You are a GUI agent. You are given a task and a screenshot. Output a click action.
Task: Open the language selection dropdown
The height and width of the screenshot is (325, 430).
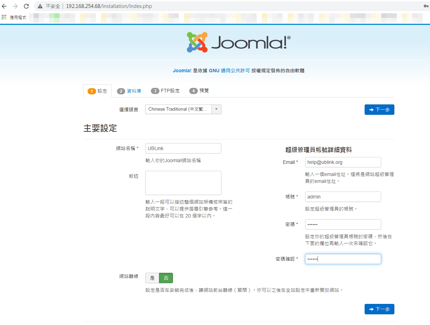179,109
